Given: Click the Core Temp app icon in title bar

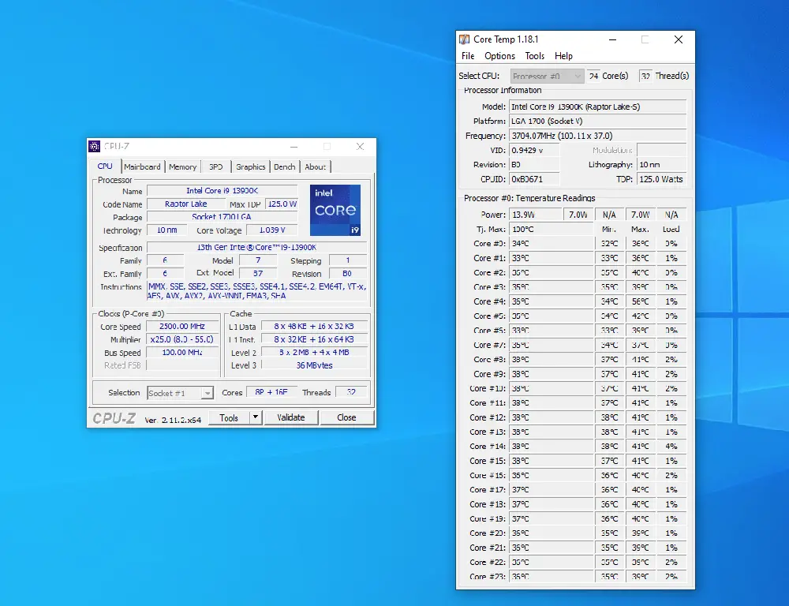Looking at the screenshot, I should click(464, 39).
